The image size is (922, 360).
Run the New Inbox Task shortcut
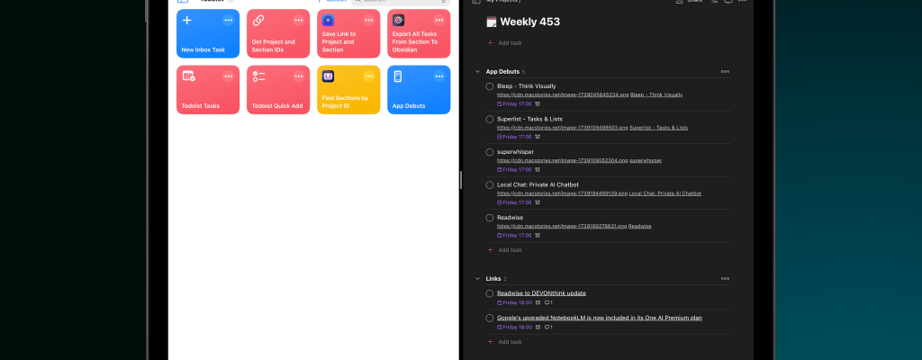click(x=207, y=38)
